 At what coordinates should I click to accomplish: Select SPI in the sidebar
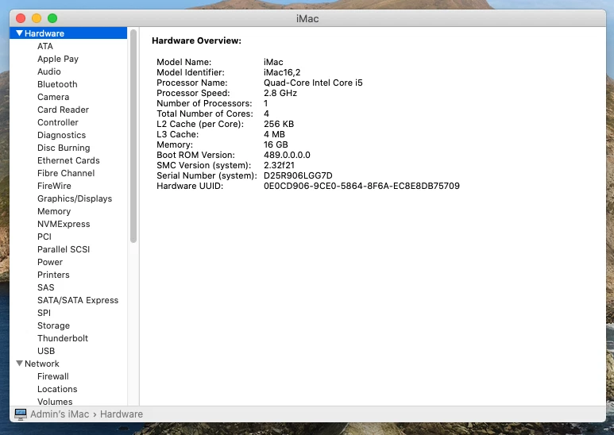pos(44,313)
